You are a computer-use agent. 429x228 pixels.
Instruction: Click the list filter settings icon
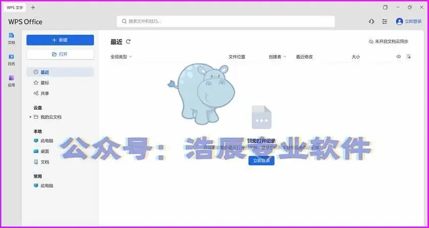click(x=409, y=57)
